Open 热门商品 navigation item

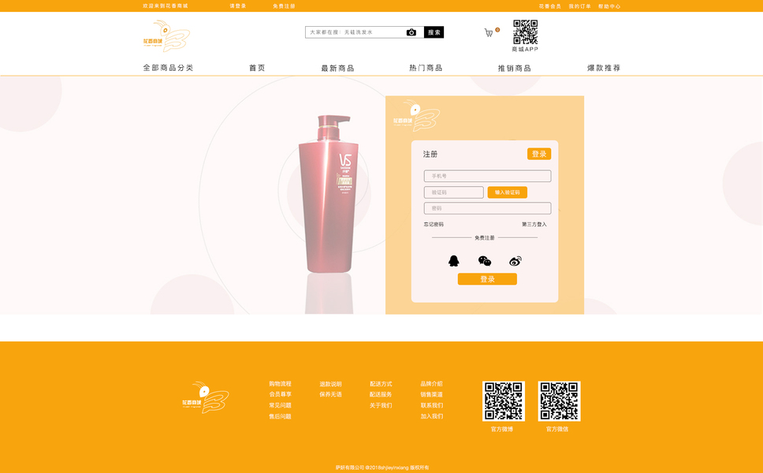426,68
